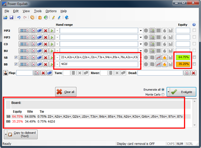
Task: Expand the MP3 hand range history dropdown
Action: tap(141, 37)
